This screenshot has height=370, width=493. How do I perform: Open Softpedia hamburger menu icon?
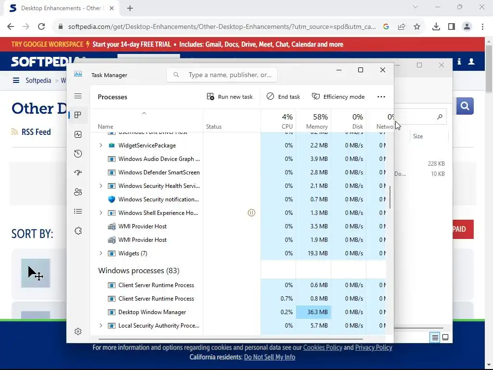(x=16, y=80)
